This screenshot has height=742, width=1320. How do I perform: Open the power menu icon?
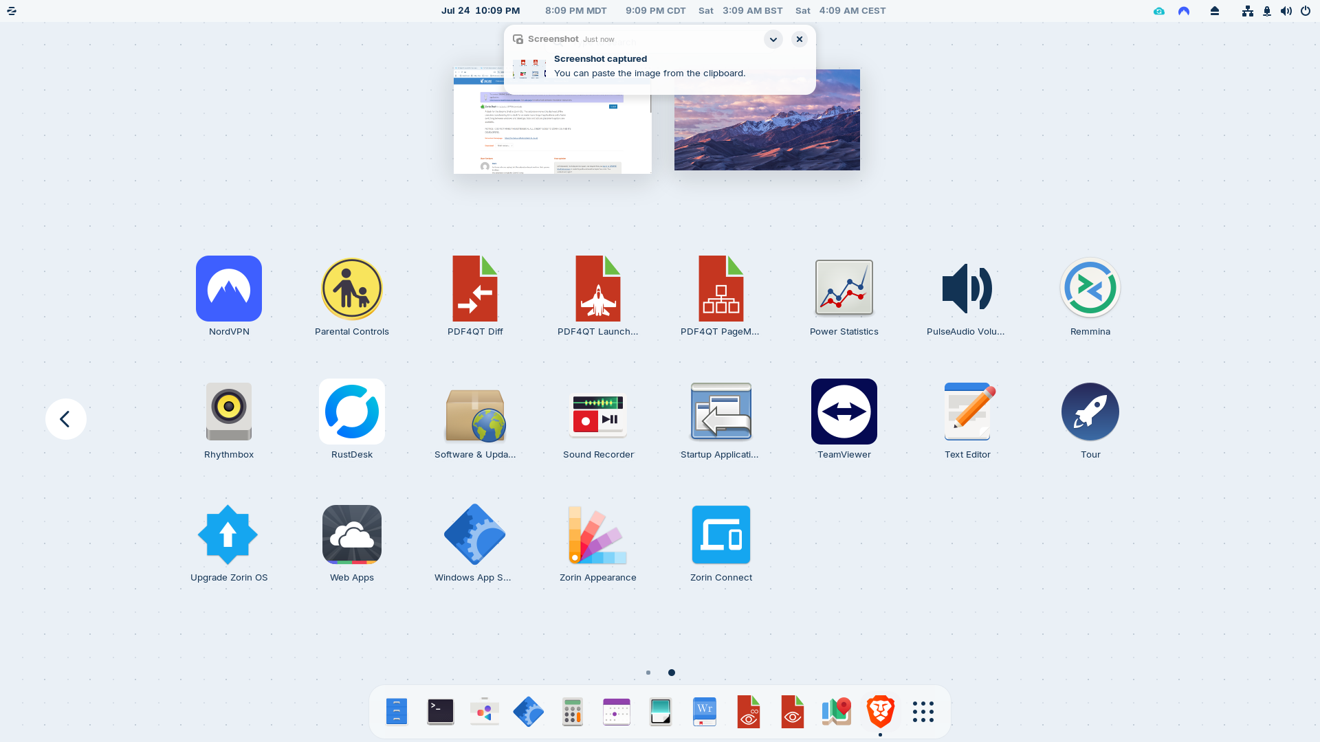pos(1306,11)
